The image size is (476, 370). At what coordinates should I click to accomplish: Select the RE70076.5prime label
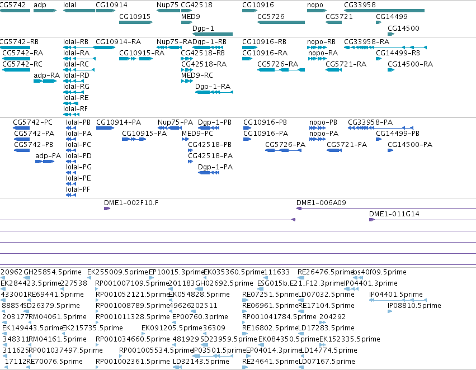click(54, 362)
